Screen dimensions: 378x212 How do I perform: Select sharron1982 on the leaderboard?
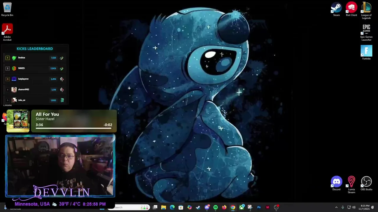coord(24,90)
